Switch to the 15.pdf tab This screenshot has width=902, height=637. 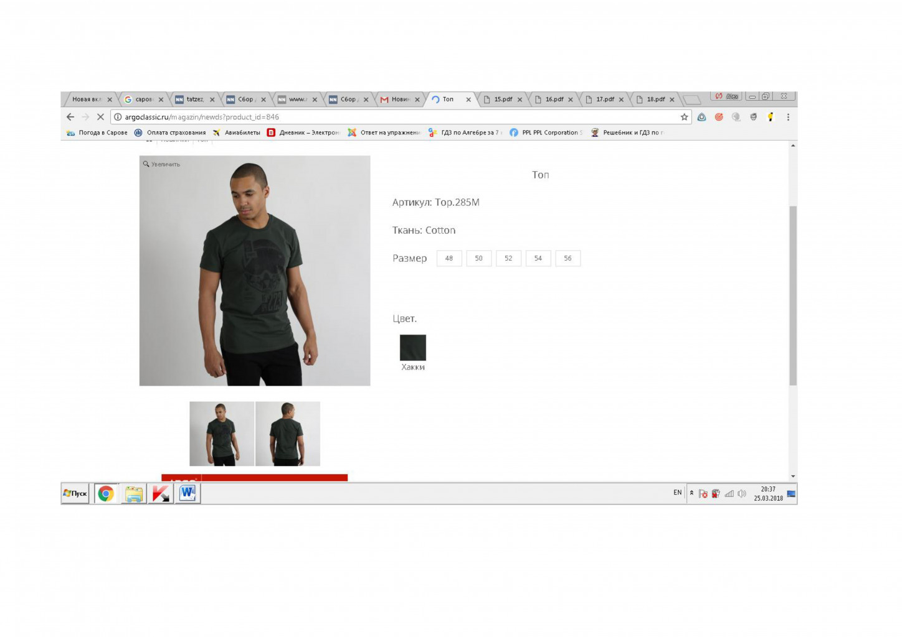(502, 100)
